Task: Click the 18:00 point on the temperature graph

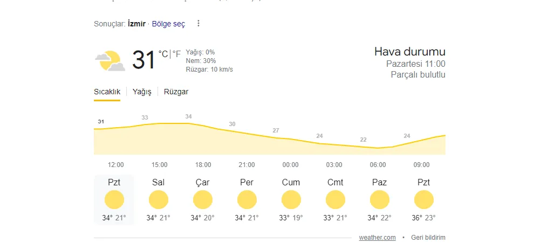Action: (x=188, y=123)
